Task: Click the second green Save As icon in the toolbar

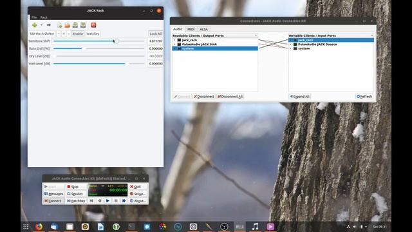Action: [x=83, y=25]
